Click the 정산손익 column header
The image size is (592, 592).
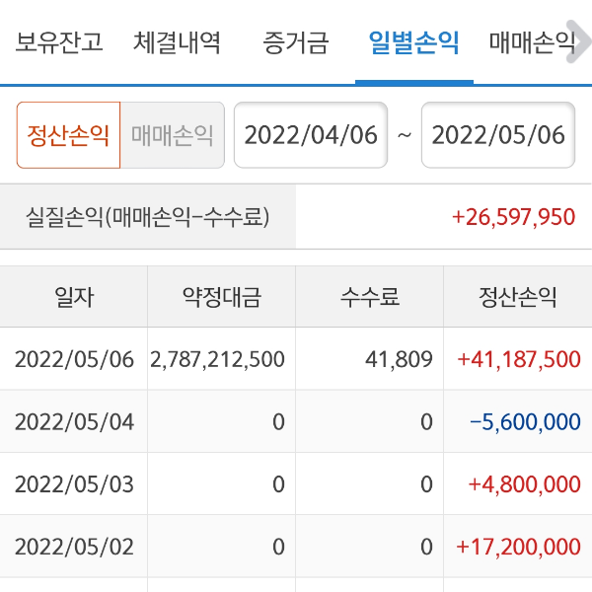click(x=518, y=297)
